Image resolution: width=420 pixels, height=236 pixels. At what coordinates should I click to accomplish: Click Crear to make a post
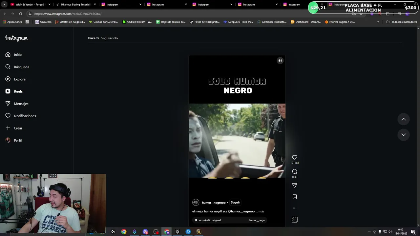point(14,128)
